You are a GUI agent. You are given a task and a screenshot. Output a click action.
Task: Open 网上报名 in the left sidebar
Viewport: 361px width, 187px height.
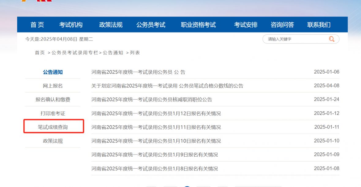click(x=53, y=86)
